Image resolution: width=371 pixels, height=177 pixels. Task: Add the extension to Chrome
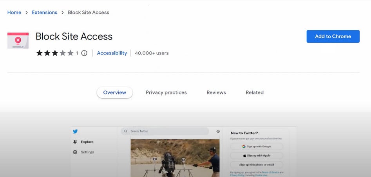(333, 36)
